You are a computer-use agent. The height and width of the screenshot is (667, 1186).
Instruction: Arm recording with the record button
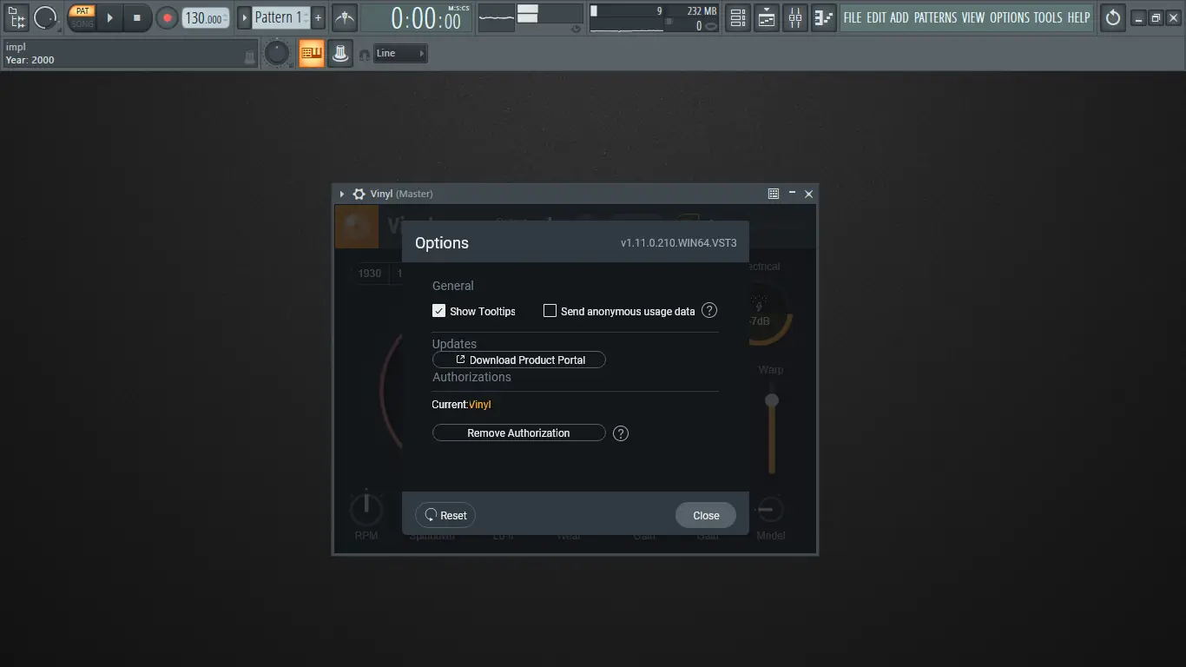[167, 17]
